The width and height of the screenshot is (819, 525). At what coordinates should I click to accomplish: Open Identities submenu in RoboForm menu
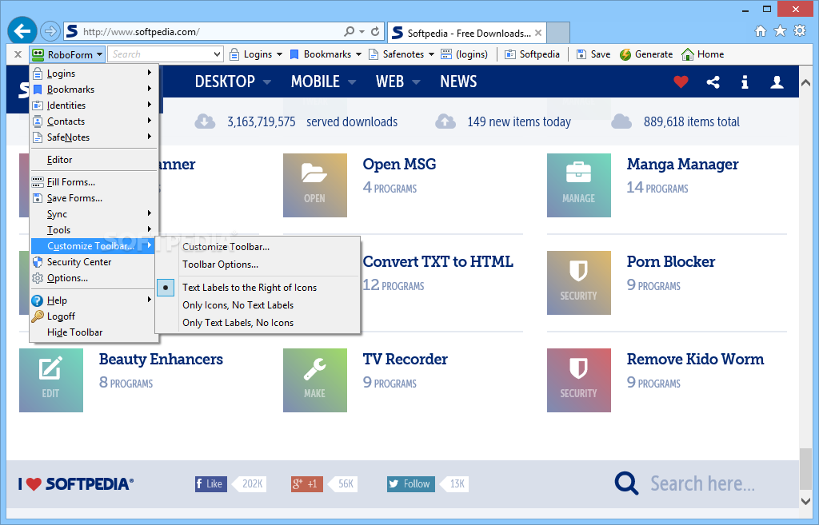coord(93,105)
